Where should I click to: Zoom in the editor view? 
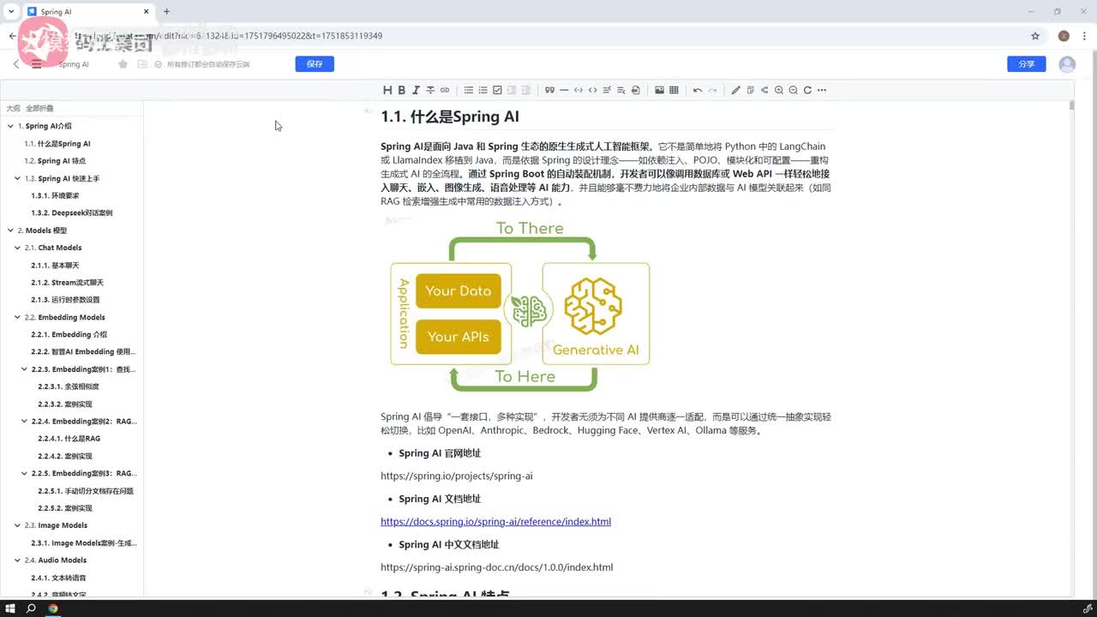coord(779,90)
